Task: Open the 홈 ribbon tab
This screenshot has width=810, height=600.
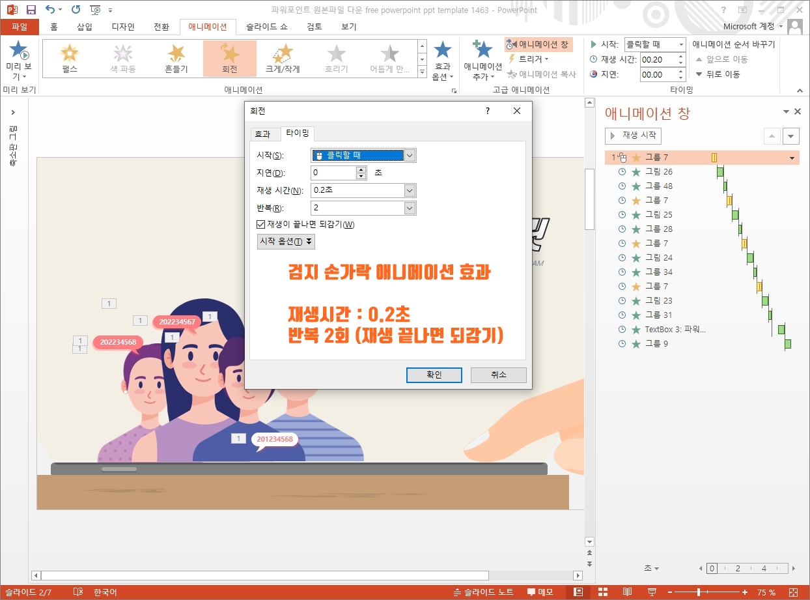Action: (x=54, y=27)
